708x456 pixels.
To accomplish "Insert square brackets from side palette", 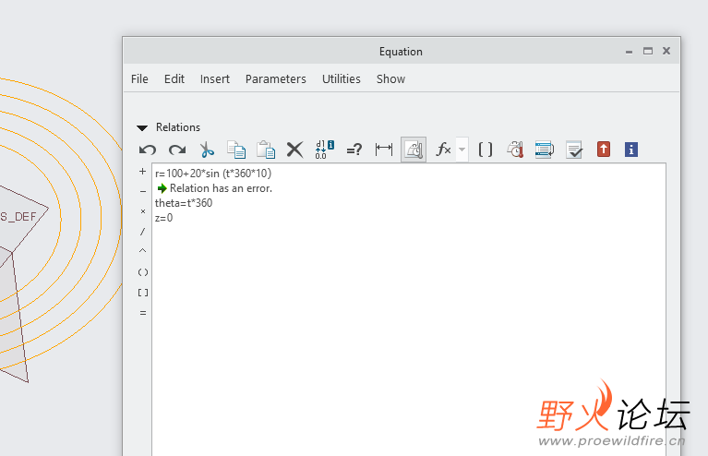I will 143,293.
